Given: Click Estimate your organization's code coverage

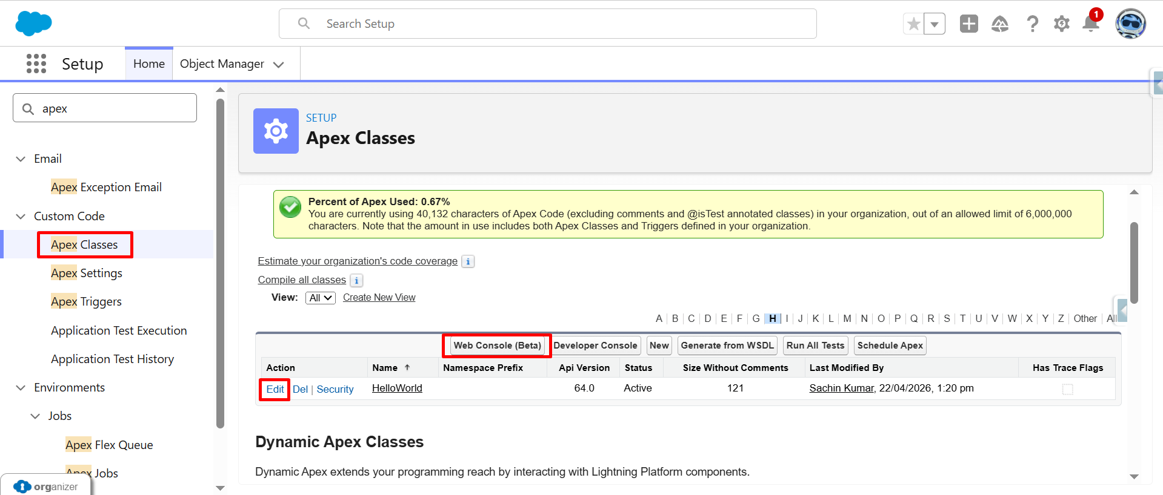Looking at the screenshot, I should [x=358, y=261].
